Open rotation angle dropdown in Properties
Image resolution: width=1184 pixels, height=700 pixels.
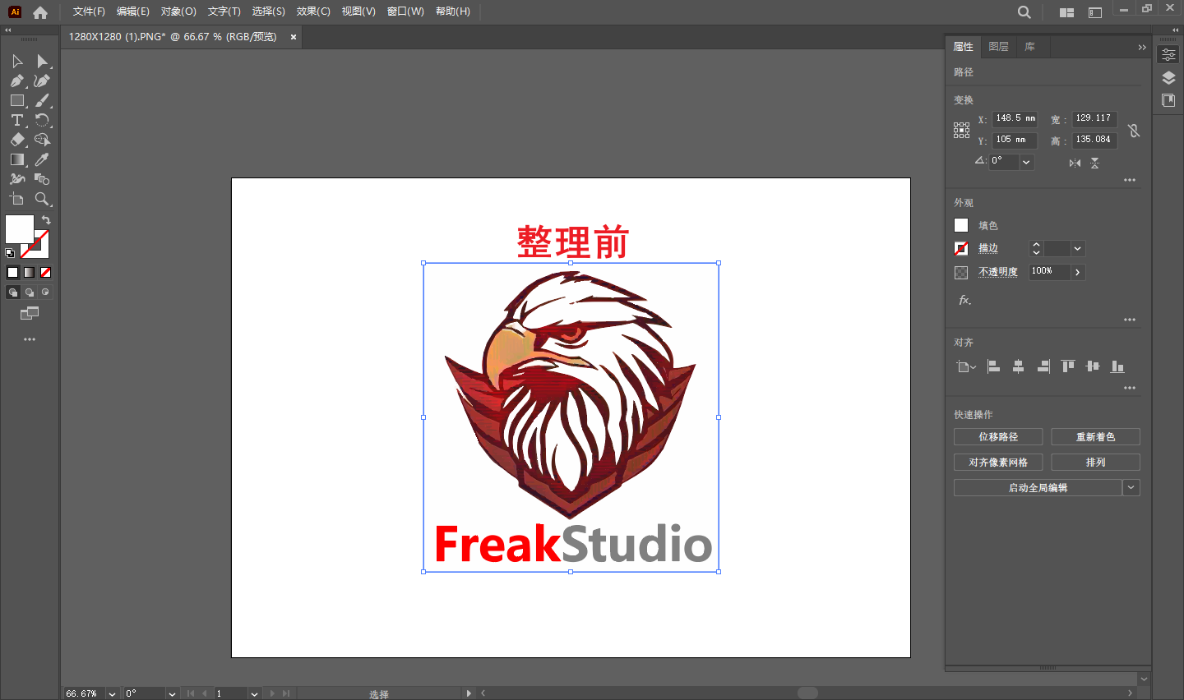[x=1026, y=162]
